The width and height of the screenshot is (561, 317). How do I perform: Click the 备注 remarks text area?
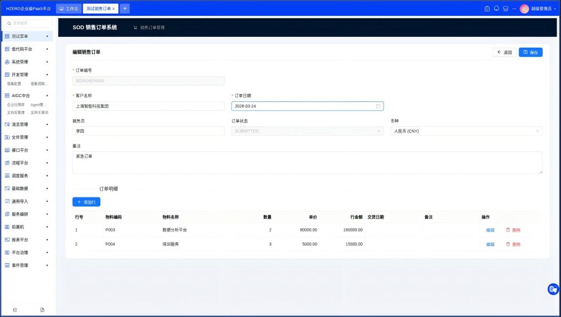tap(307, 162)
